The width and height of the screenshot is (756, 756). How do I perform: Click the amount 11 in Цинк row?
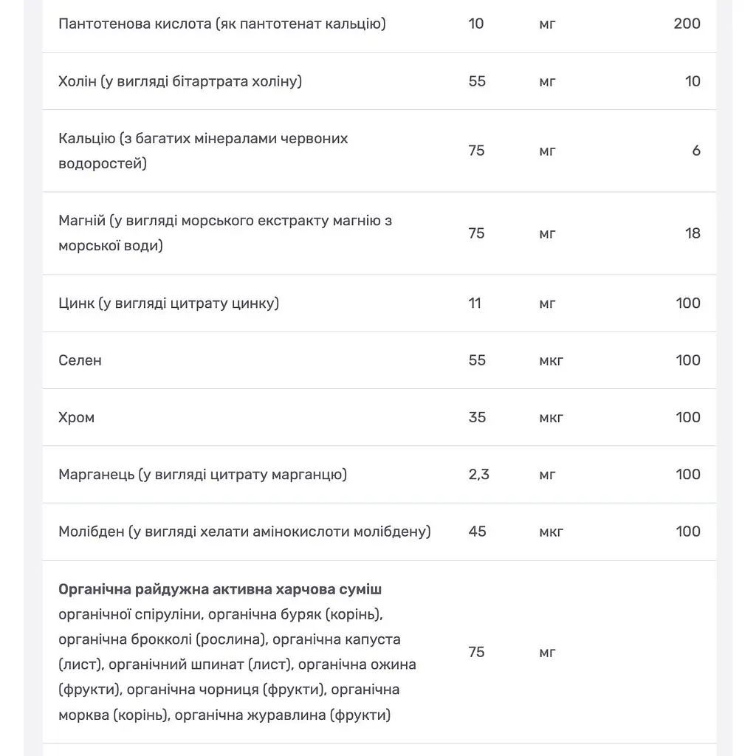click(475, 303)
